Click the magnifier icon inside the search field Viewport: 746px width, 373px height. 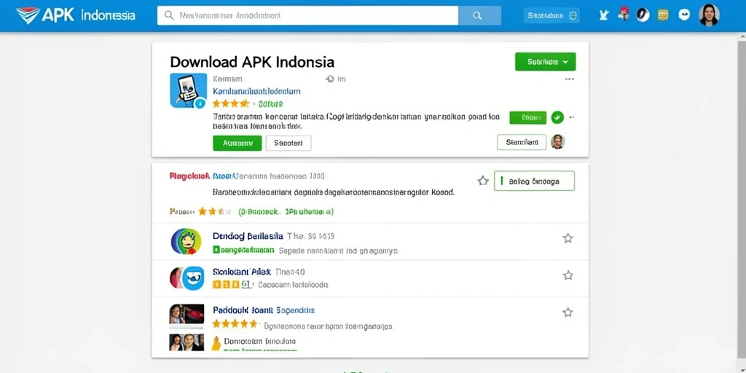click(168, 15)
